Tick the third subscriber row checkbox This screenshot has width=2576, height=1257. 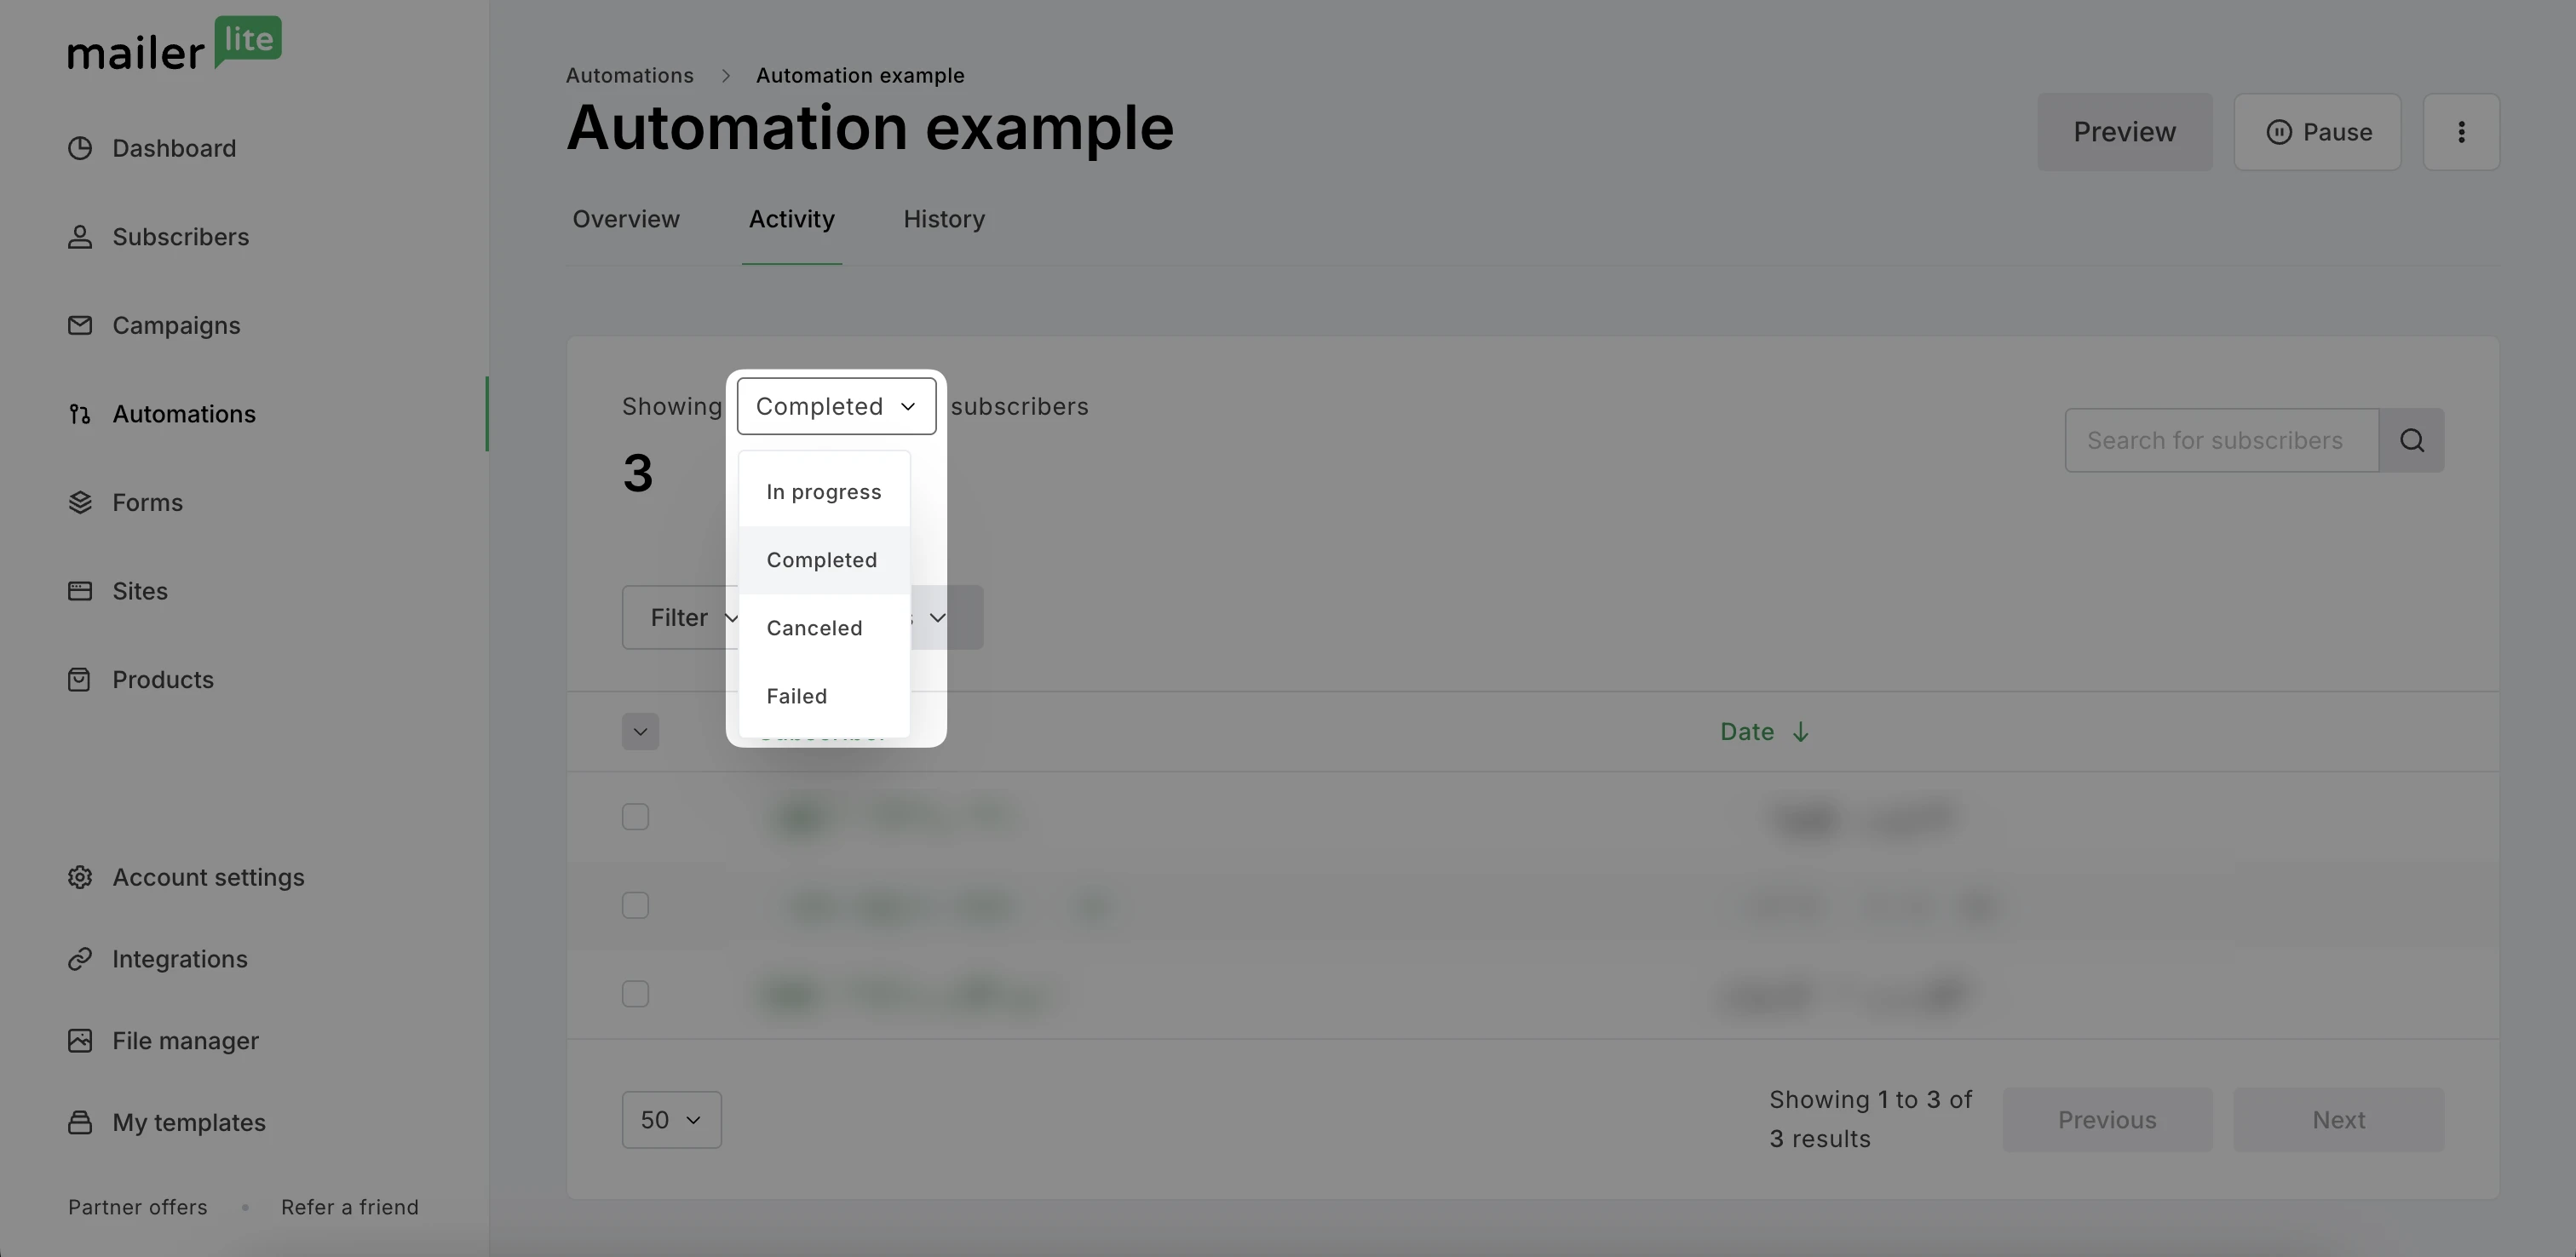tap(635, 994)
